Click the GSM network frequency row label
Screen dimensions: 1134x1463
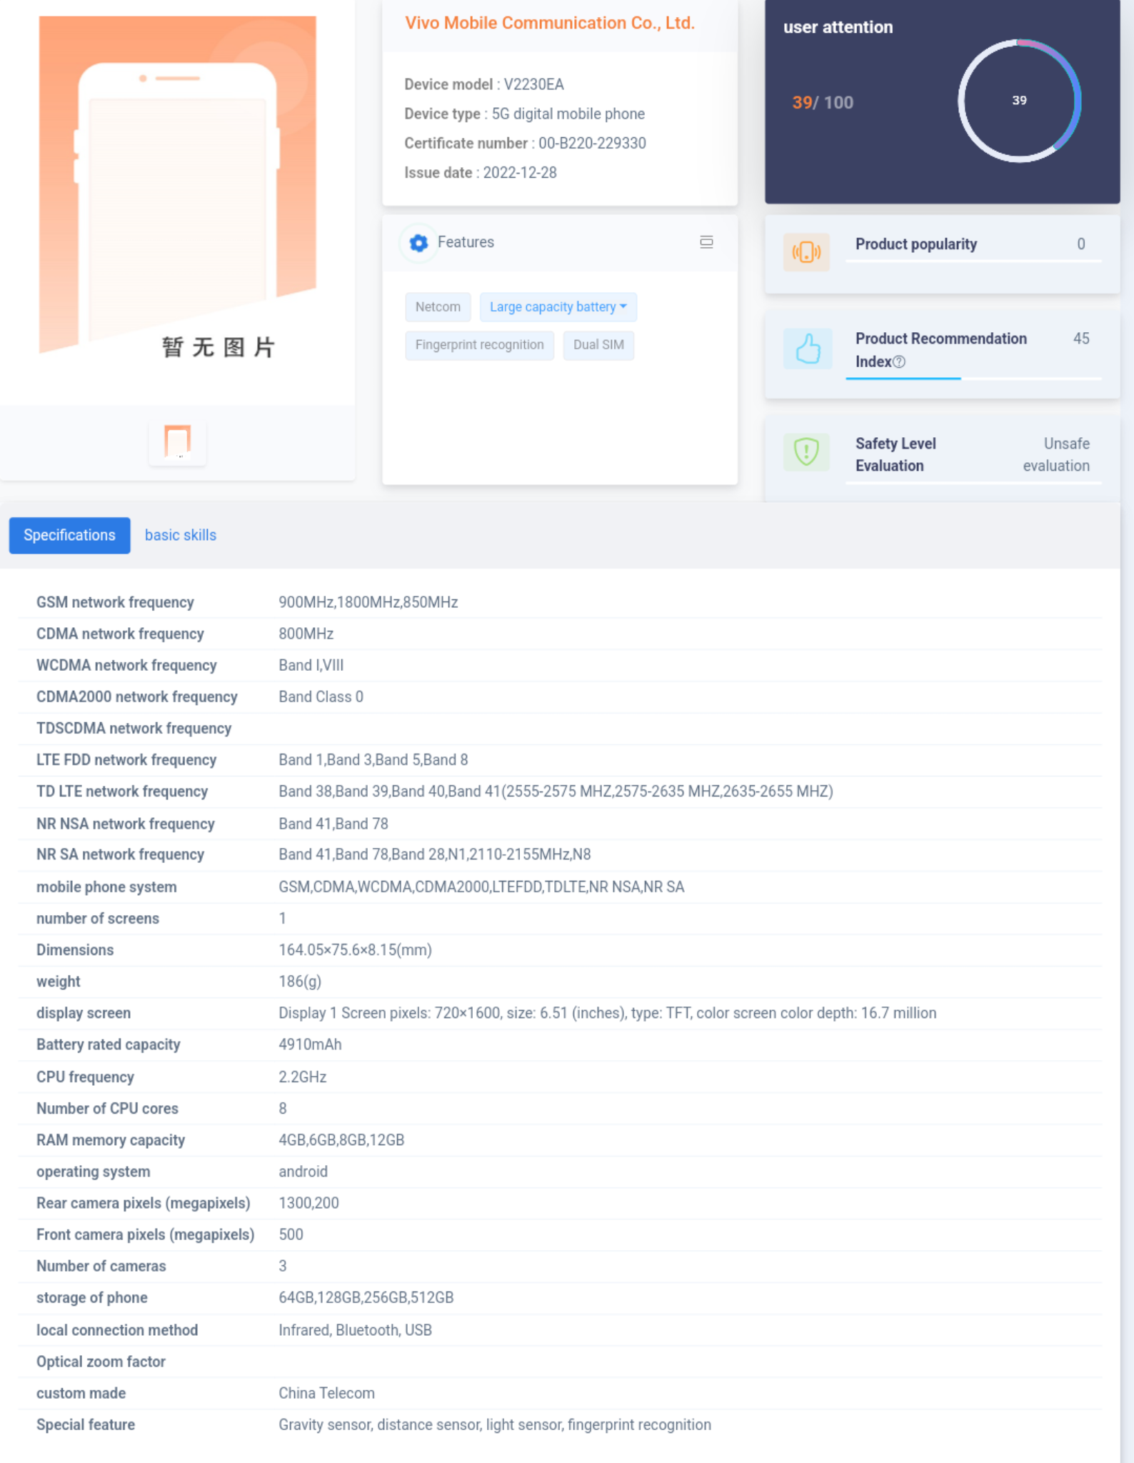click(115, 602)
